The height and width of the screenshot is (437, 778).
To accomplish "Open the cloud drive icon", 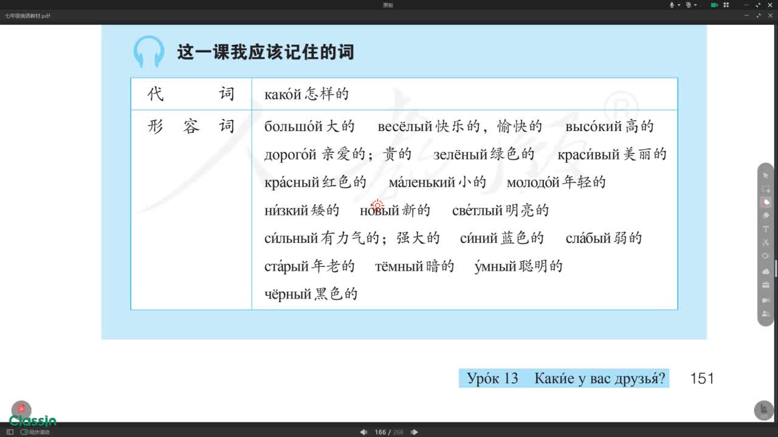I will (766, 271).
